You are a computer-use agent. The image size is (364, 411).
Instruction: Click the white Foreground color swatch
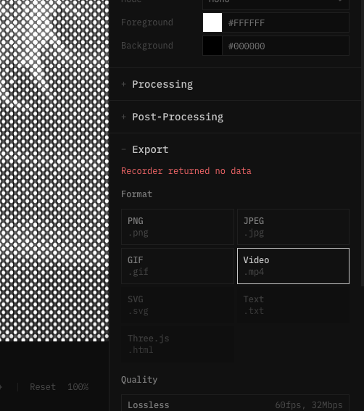[212, 22]
